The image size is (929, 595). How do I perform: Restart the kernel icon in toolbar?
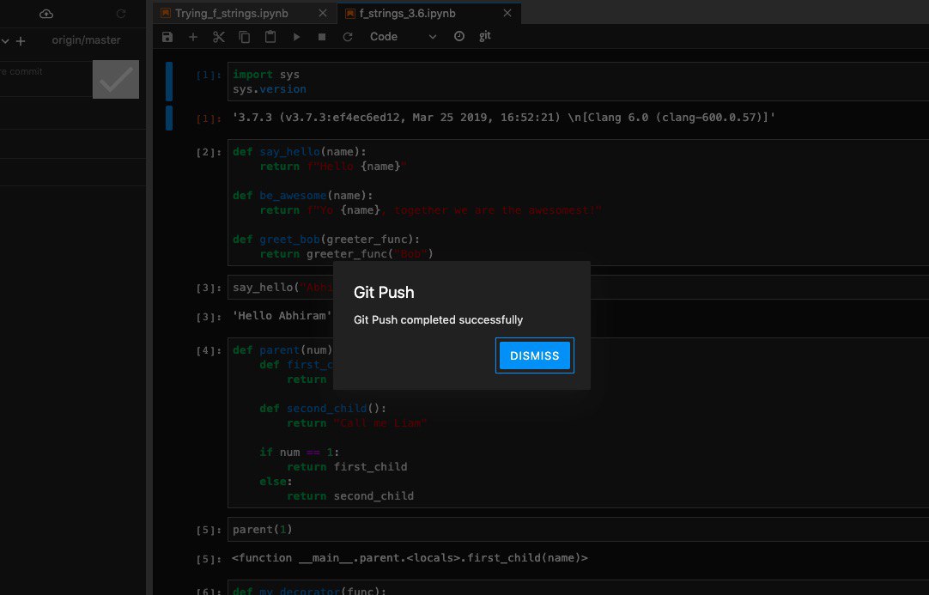coord(348,37)
